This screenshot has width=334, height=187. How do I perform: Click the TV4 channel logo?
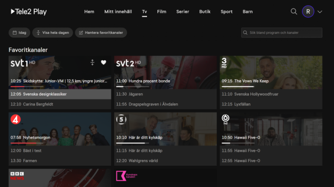[x=16, y=119]
